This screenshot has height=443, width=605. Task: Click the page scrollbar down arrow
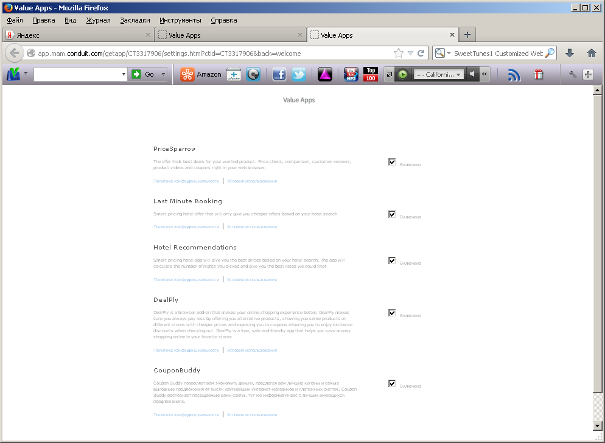point(597,425)
